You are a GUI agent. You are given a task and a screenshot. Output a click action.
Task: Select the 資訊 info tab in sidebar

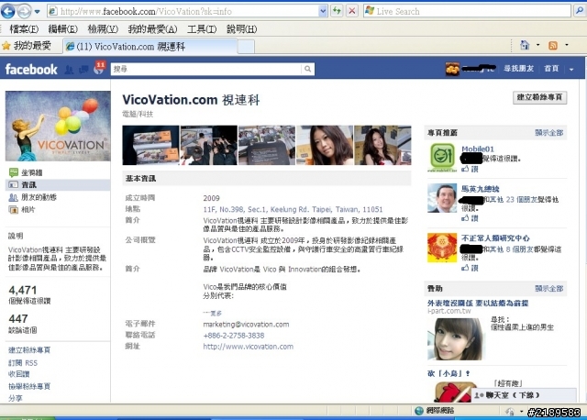(58, 184)
